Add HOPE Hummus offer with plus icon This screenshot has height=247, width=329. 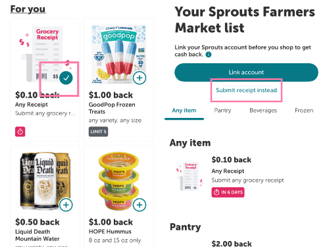tap(139, 205)
